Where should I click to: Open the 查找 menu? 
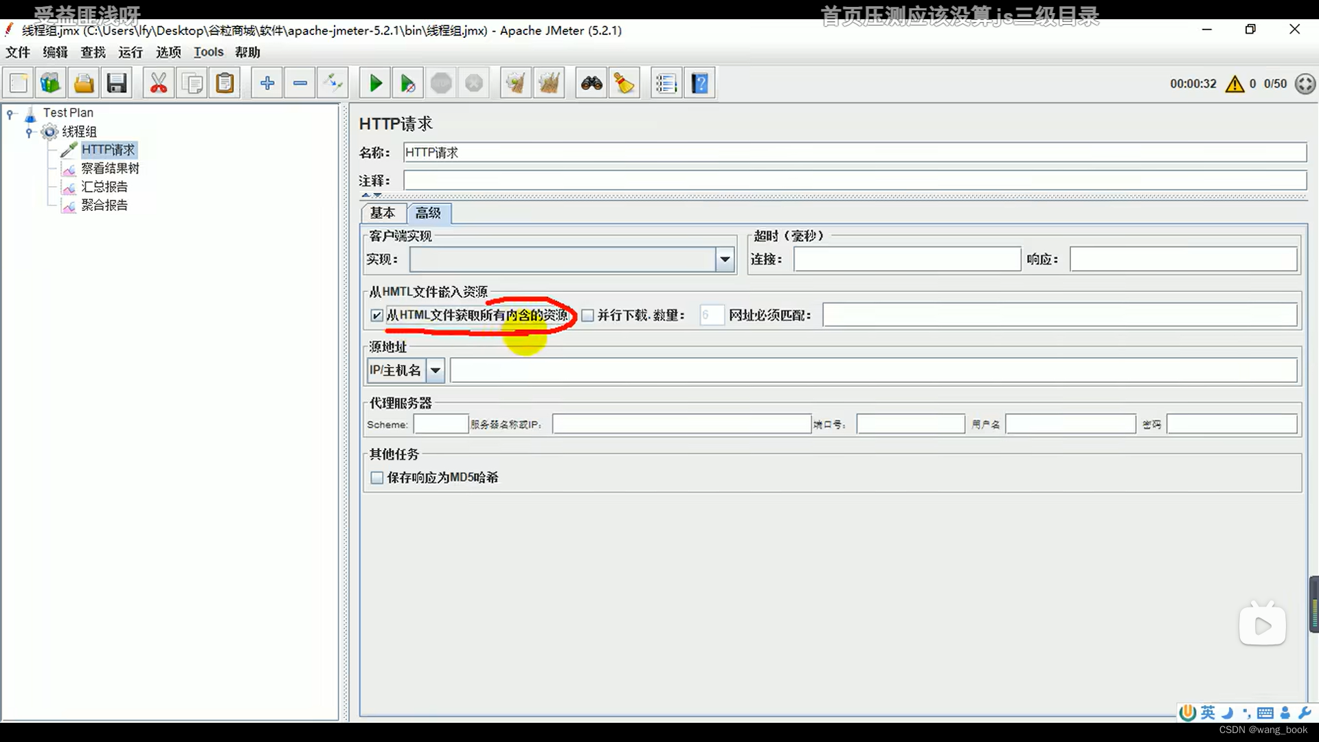point(93,52)
